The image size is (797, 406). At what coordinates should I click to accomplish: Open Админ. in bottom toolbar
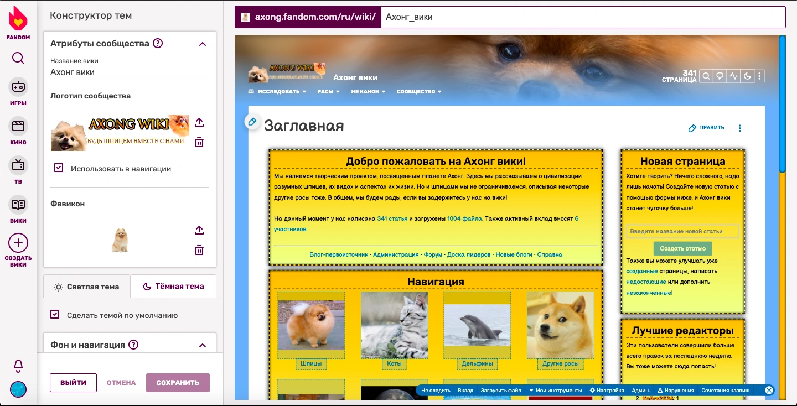641,390
